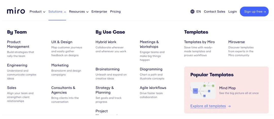274x119 pixels.
Task: Select the Diagramming use case
Action: pyautogui.click(x=151, y=69)
